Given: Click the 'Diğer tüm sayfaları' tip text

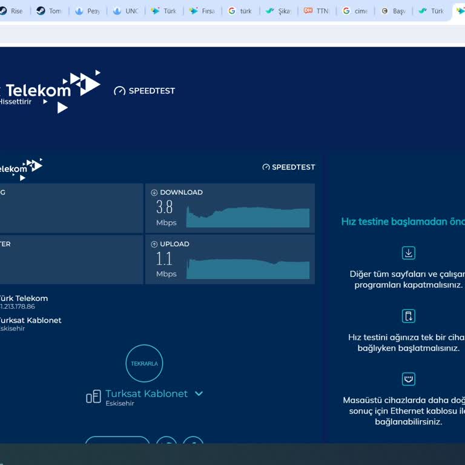Looking at the screenshot, I should 407,279.
